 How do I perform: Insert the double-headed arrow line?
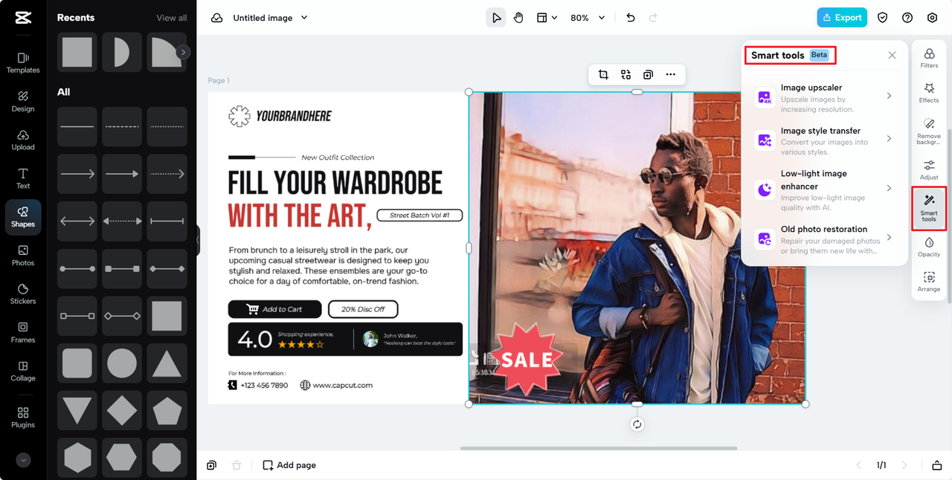click(x=77, y=221)
